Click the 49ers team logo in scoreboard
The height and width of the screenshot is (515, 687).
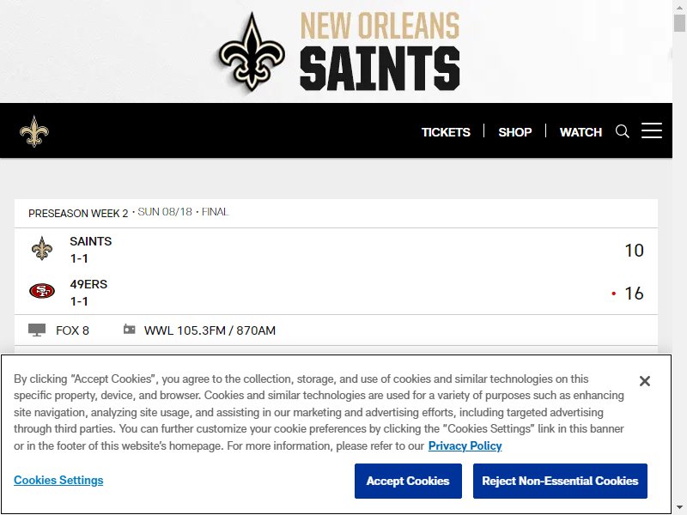point(42,291)
